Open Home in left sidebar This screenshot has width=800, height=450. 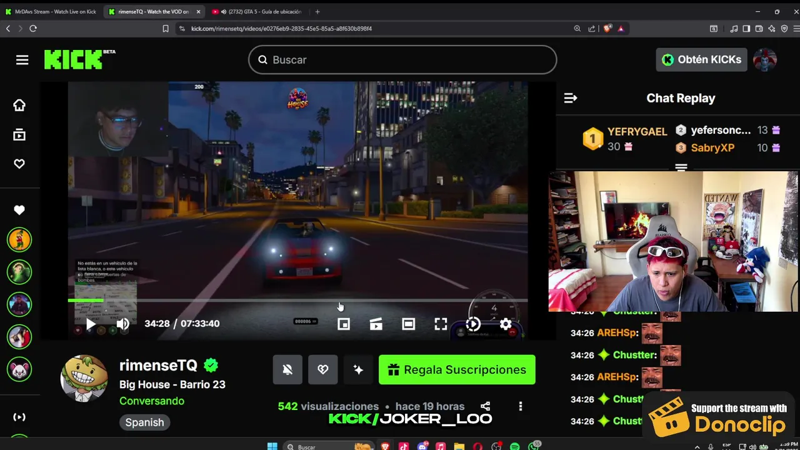(19, 105)
